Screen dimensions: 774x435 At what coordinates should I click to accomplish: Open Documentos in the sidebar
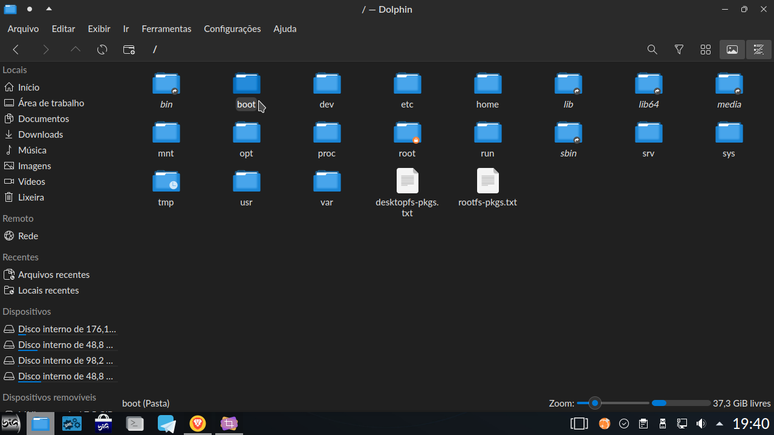[x=59, y=118]
